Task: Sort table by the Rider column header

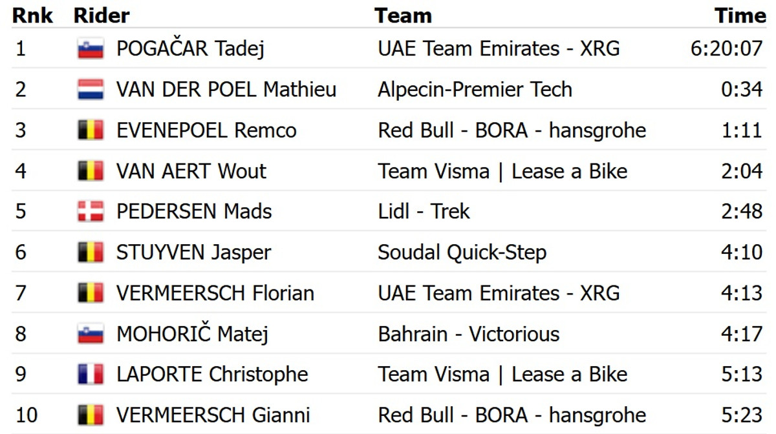Action: tap(102, 15)
